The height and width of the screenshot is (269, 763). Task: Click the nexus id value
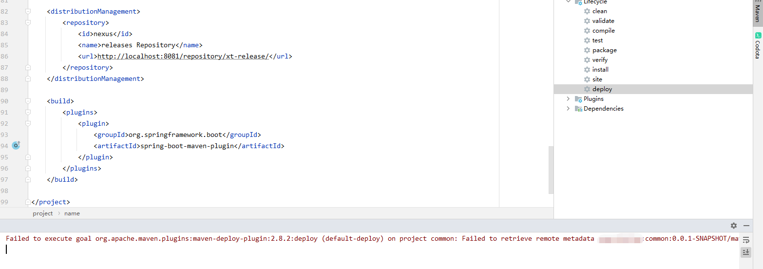(x=103, y=34)
